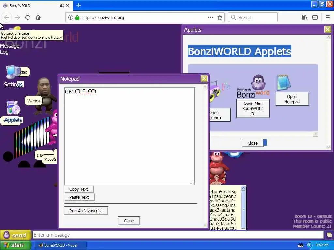Click Notepad window scrollbar down arrow
334x250 pixels.
pos(205,225)
